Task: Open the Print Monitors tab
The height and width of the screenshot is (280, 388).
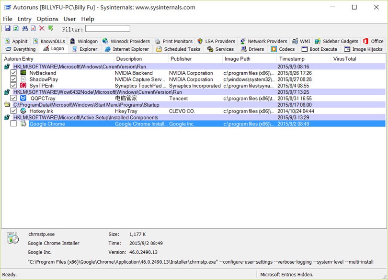Action: 174,41
